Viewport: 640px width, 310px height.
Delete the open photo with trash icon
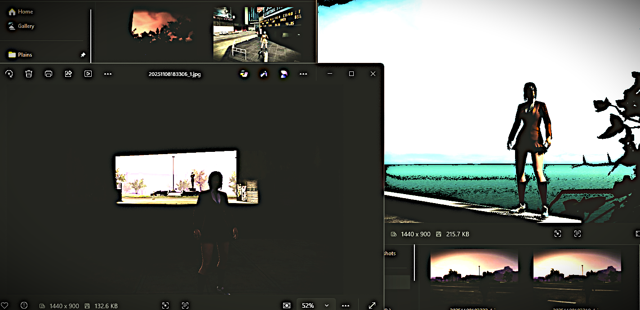coord(29,74)
